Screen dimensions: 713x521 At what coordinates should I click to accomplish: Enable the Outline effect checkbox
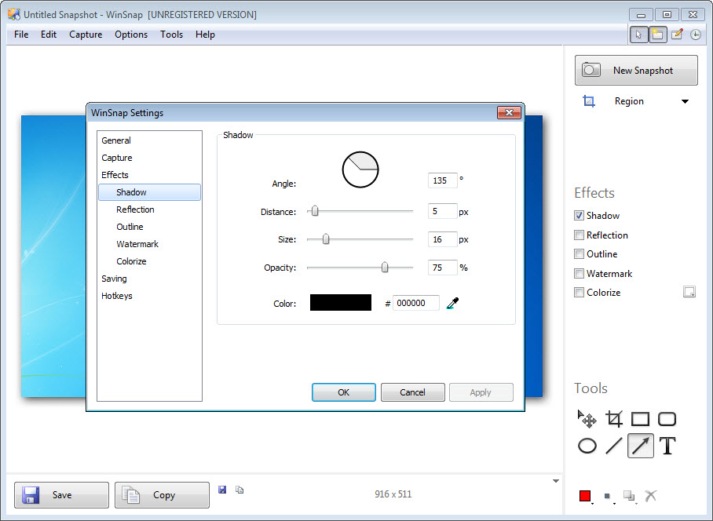coord(579,254)
